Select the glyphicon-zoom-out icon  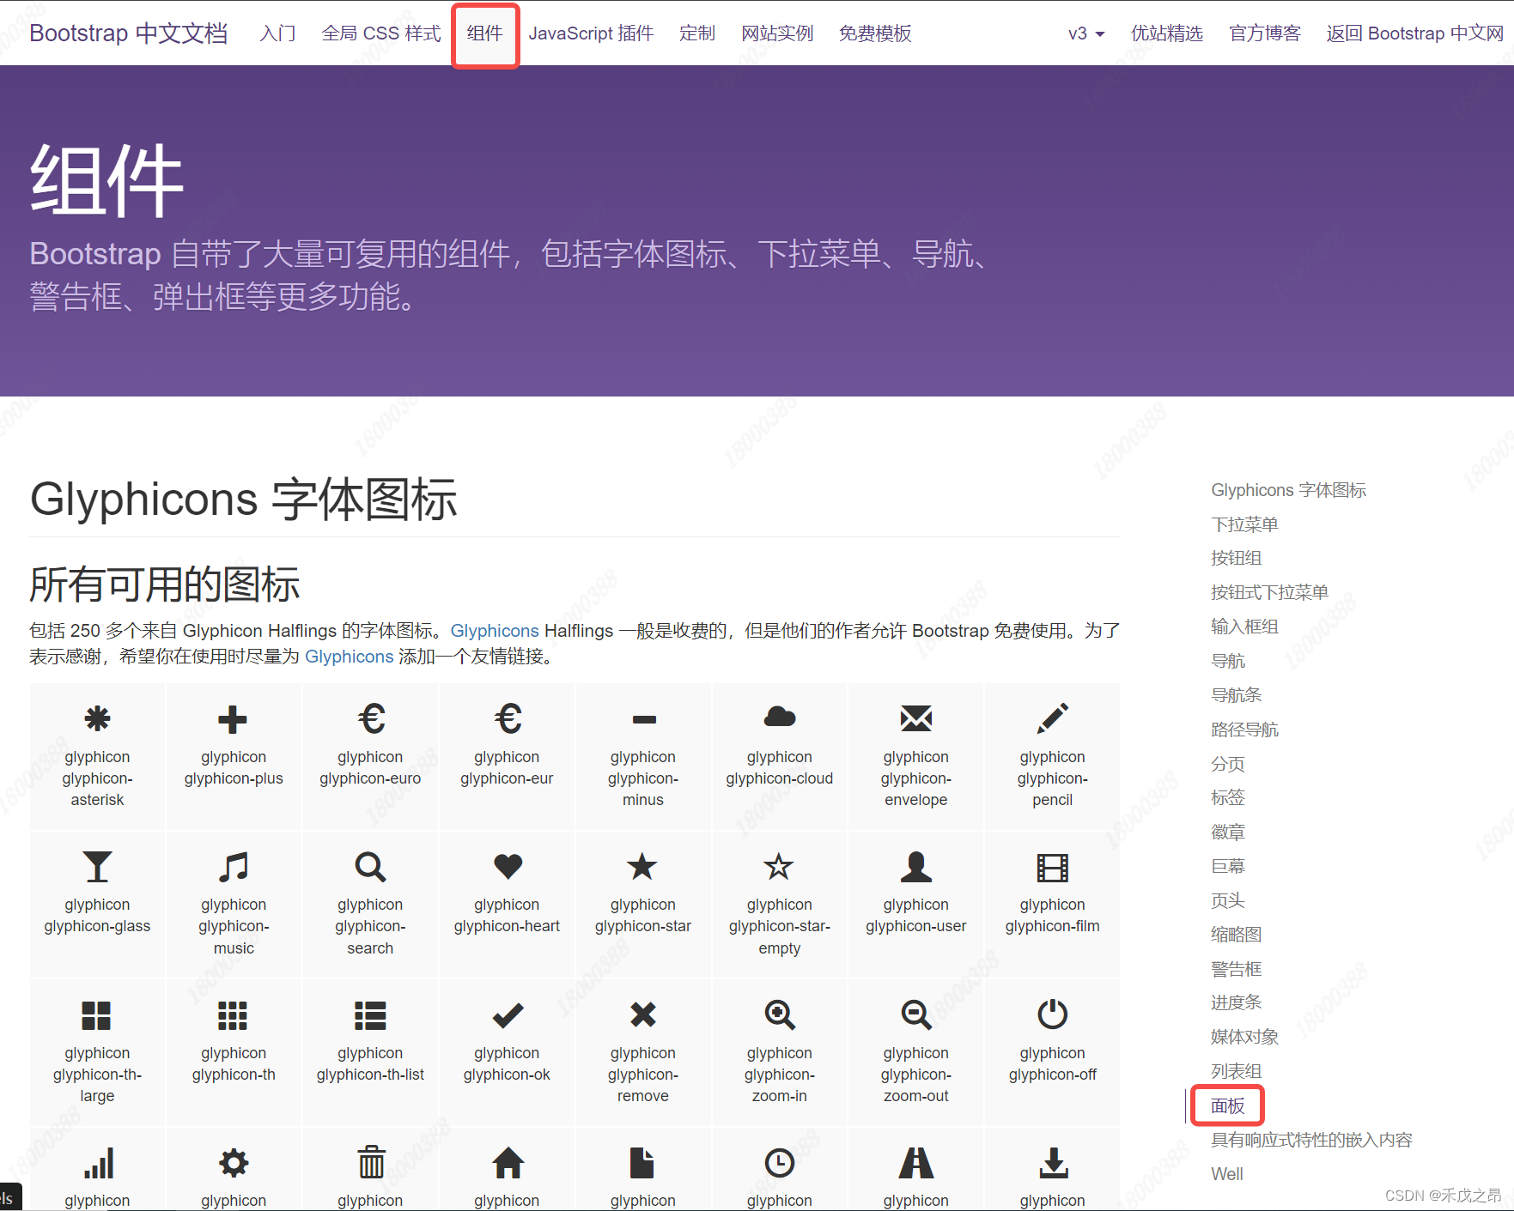(916, 1015)
